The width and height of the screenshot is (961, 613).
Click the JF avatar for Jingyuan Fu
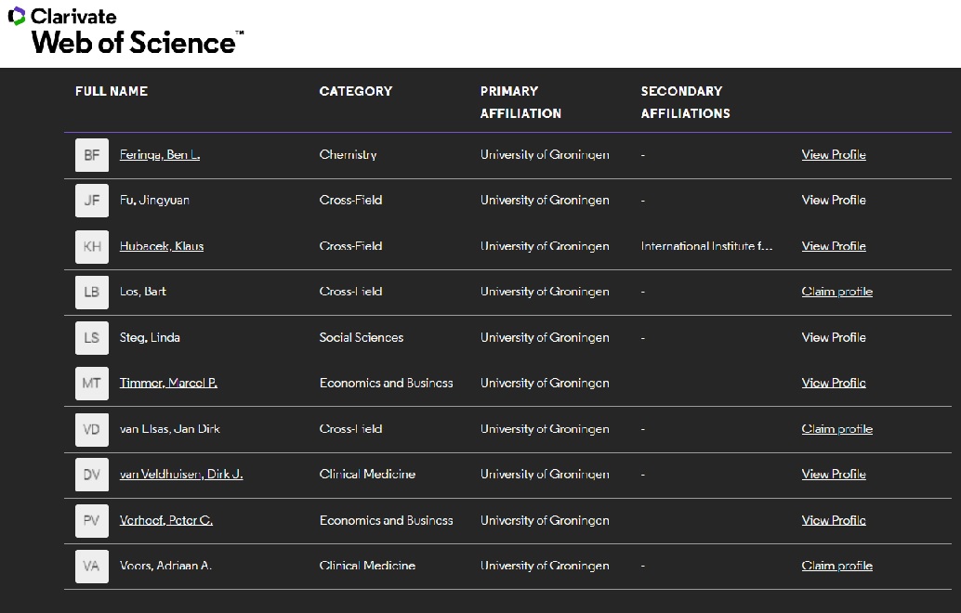[x=92, y=201]
